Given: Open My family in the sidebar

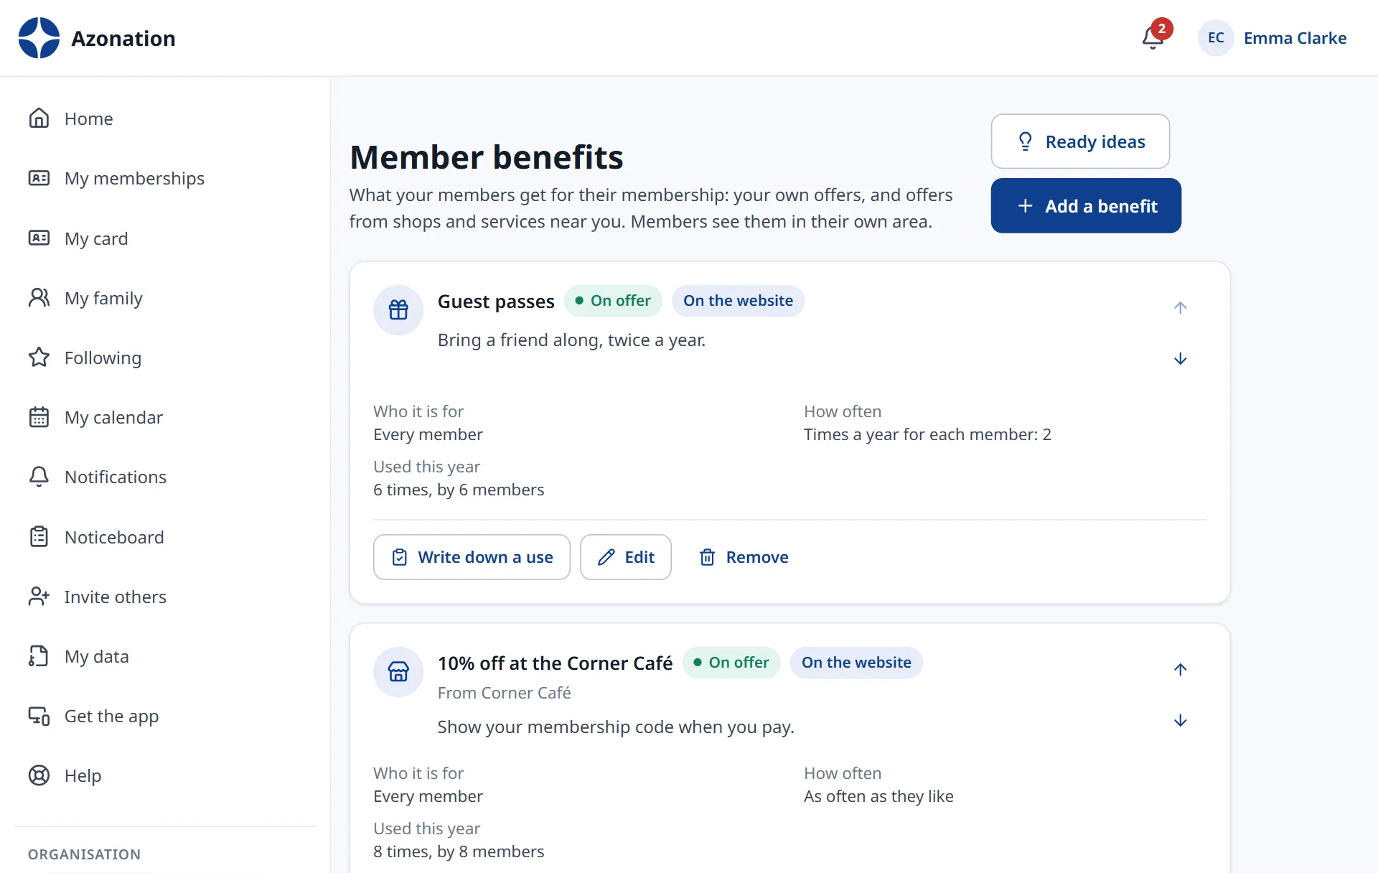Looking at the screenshot, I should (x=164, y=298).
